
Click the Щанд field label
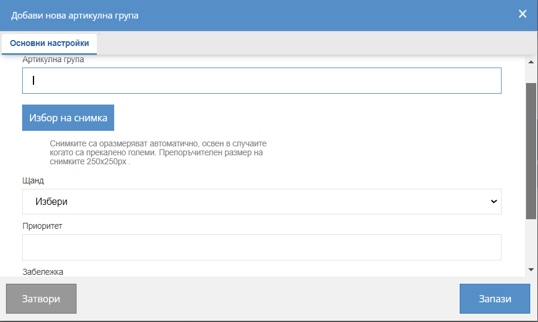[33, 180]
